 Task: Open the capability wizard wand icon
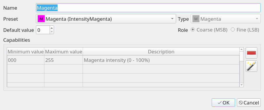[251, 66]
